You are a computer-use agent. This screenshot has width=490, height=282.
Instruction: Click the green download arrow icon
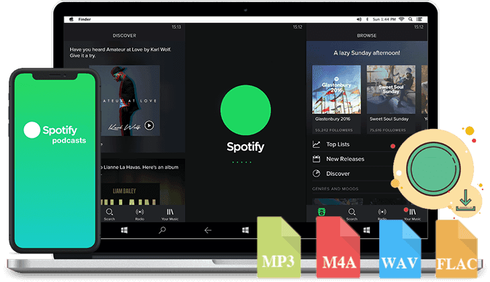coord(466,200)
